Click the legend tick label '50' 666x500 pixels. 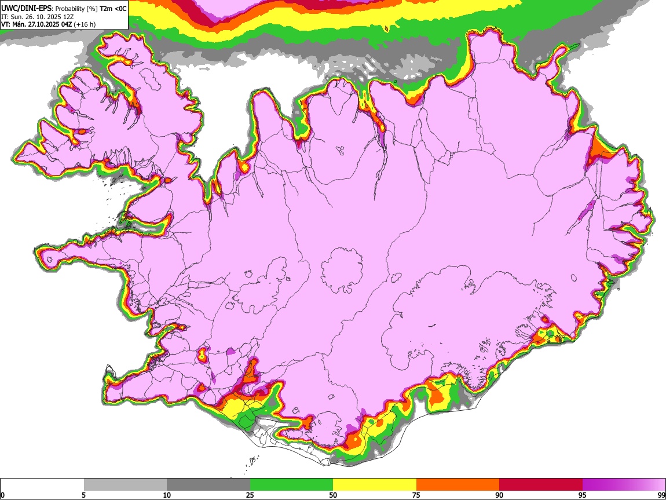[333, 495]
